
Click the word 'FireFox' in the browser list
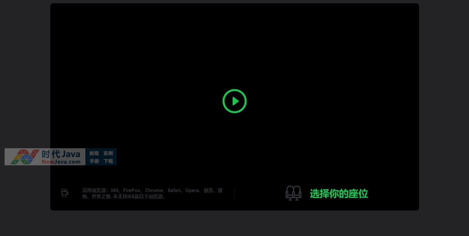[131, 190]
